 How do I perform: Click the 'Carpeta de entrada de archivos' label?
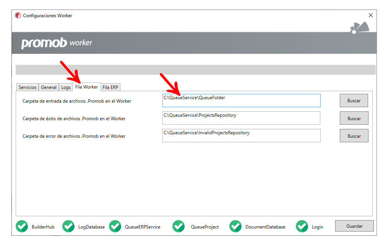[77, 101]
